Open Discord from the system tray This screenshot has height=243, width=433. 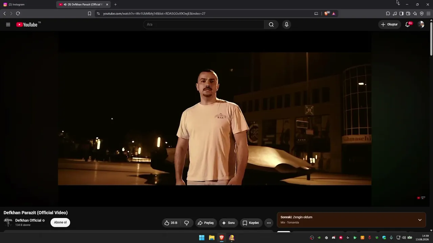coord(334,238)
